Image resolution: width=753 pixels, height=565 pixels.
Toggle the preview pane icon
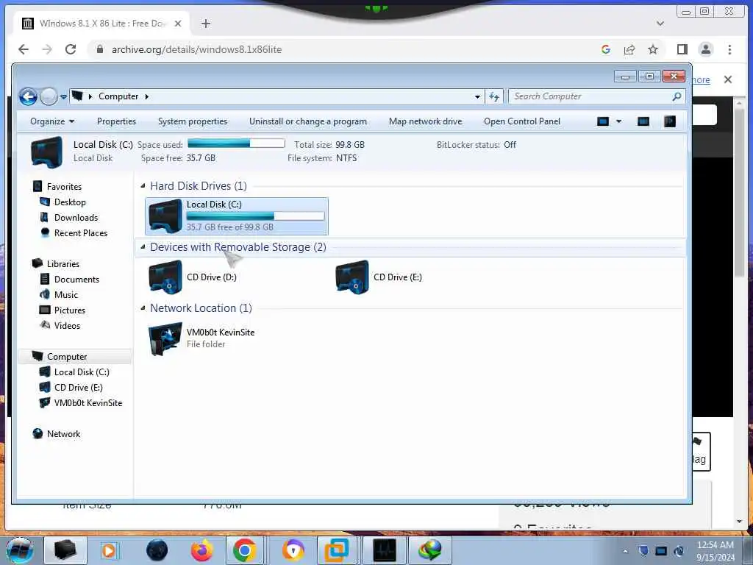643,121
